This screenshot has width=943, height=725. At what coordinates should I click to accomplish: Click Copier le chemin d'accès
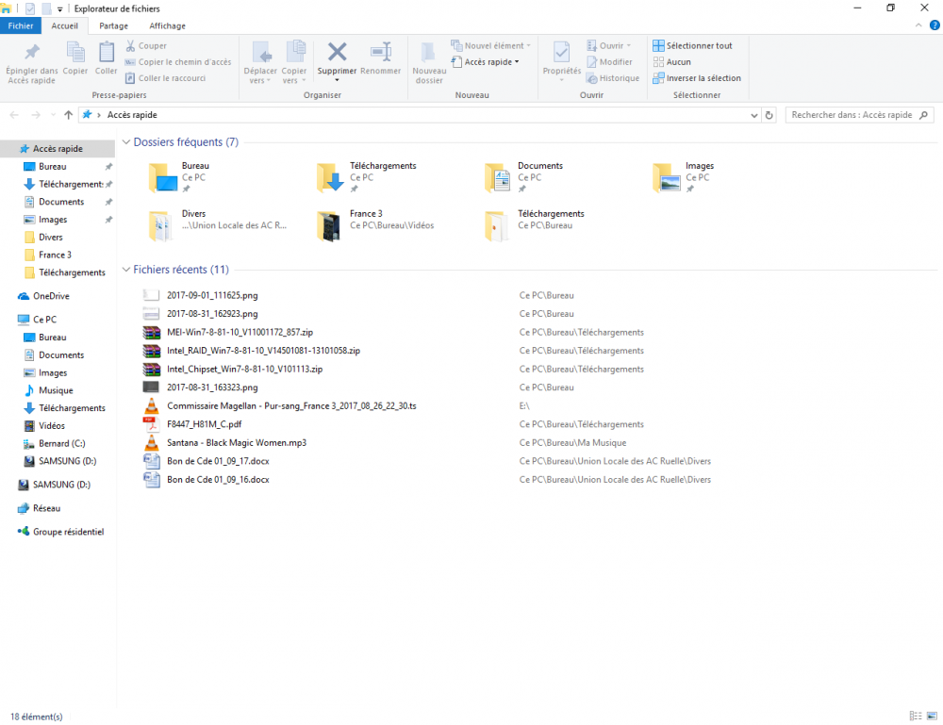[178, 62]
